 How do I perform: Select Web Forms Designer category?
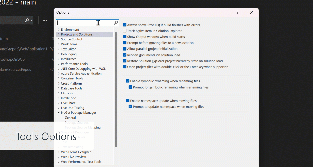pos(76,152)
